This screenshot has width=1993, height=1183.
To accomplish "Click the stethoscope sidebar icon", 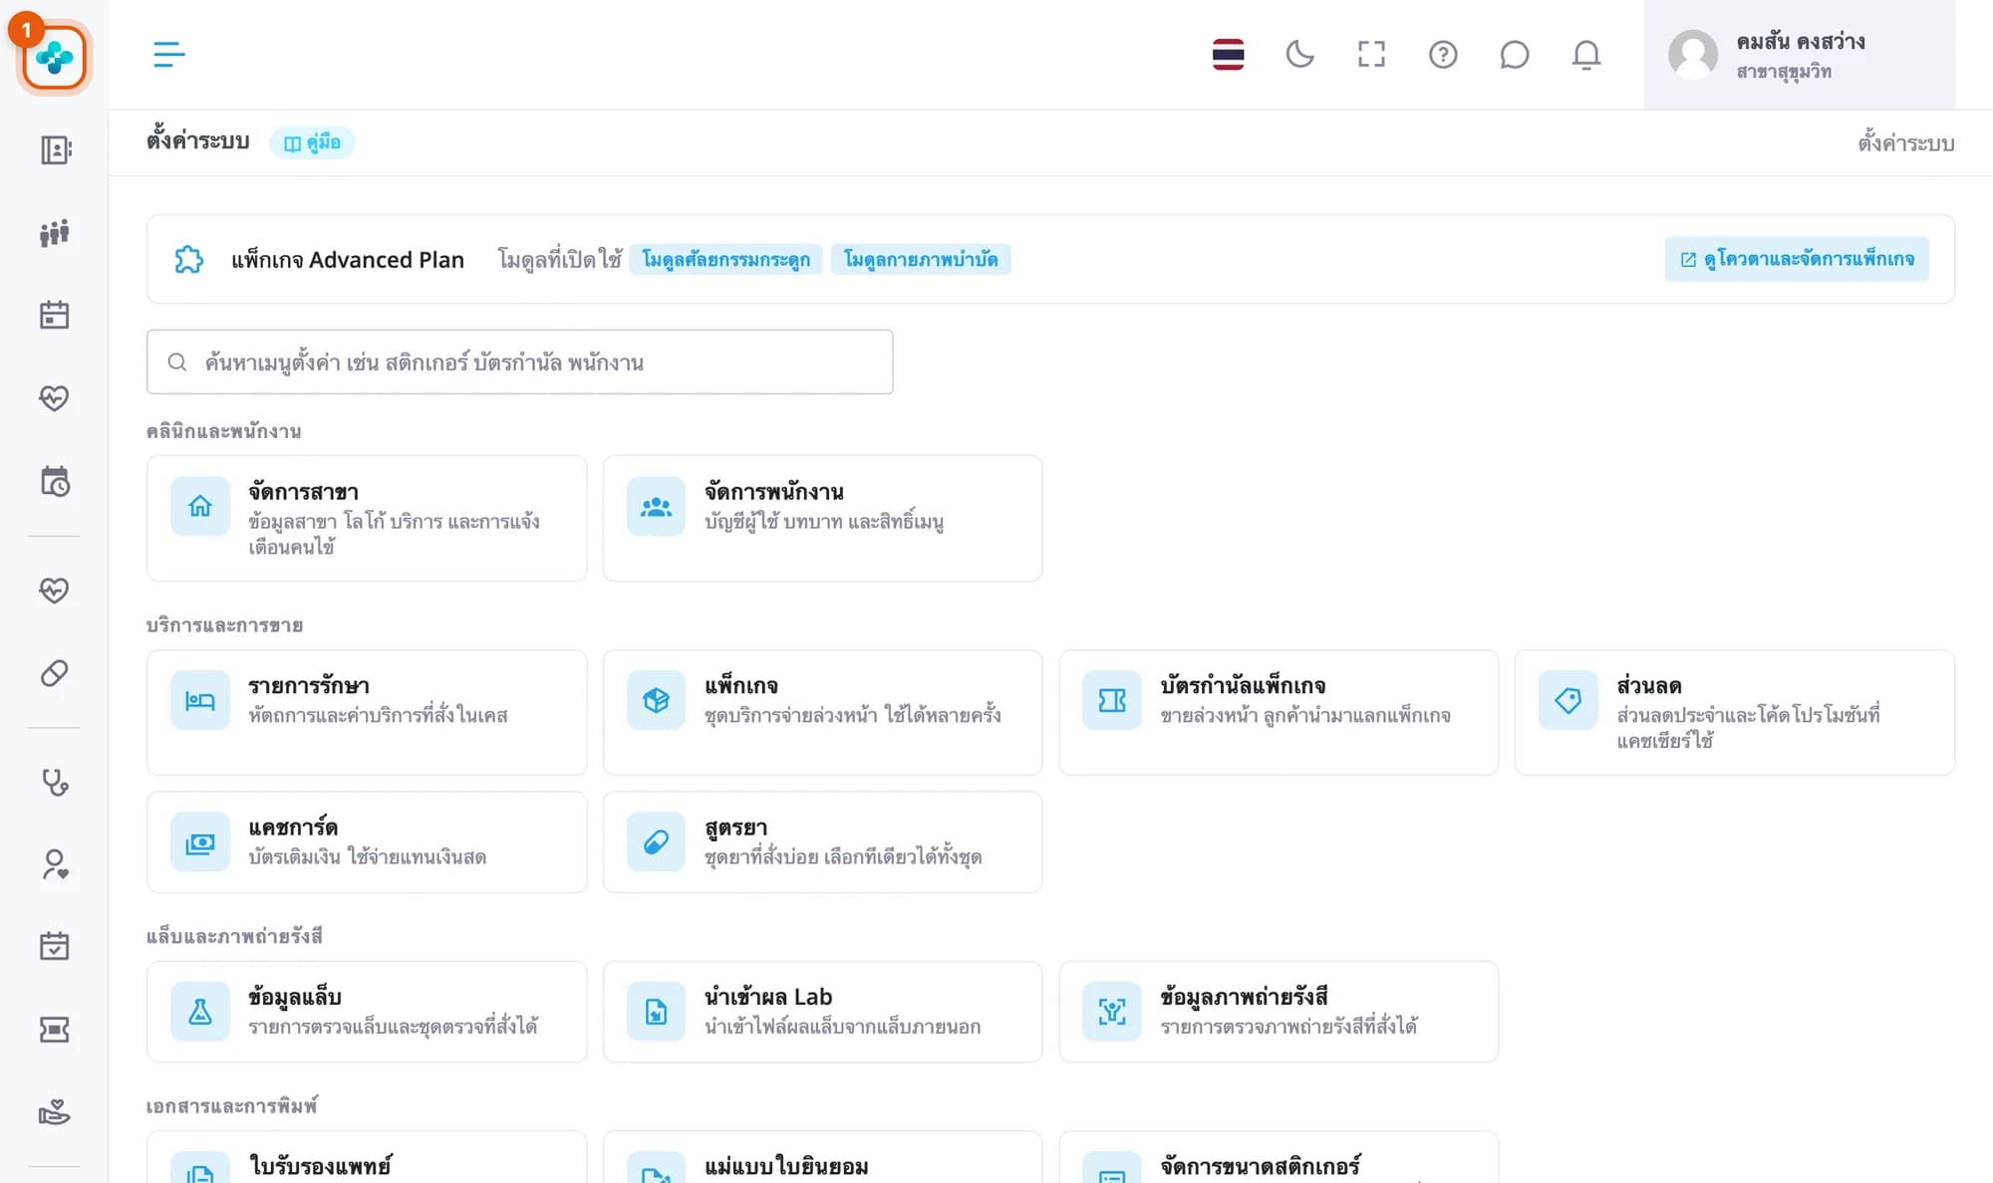I will (55, 783).
